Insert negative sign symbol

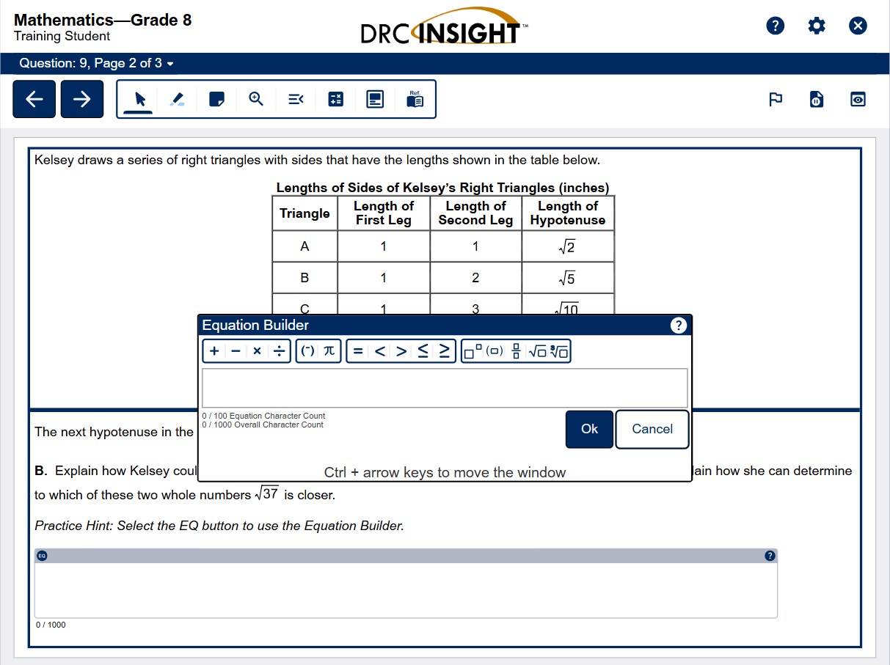point(308,351)
